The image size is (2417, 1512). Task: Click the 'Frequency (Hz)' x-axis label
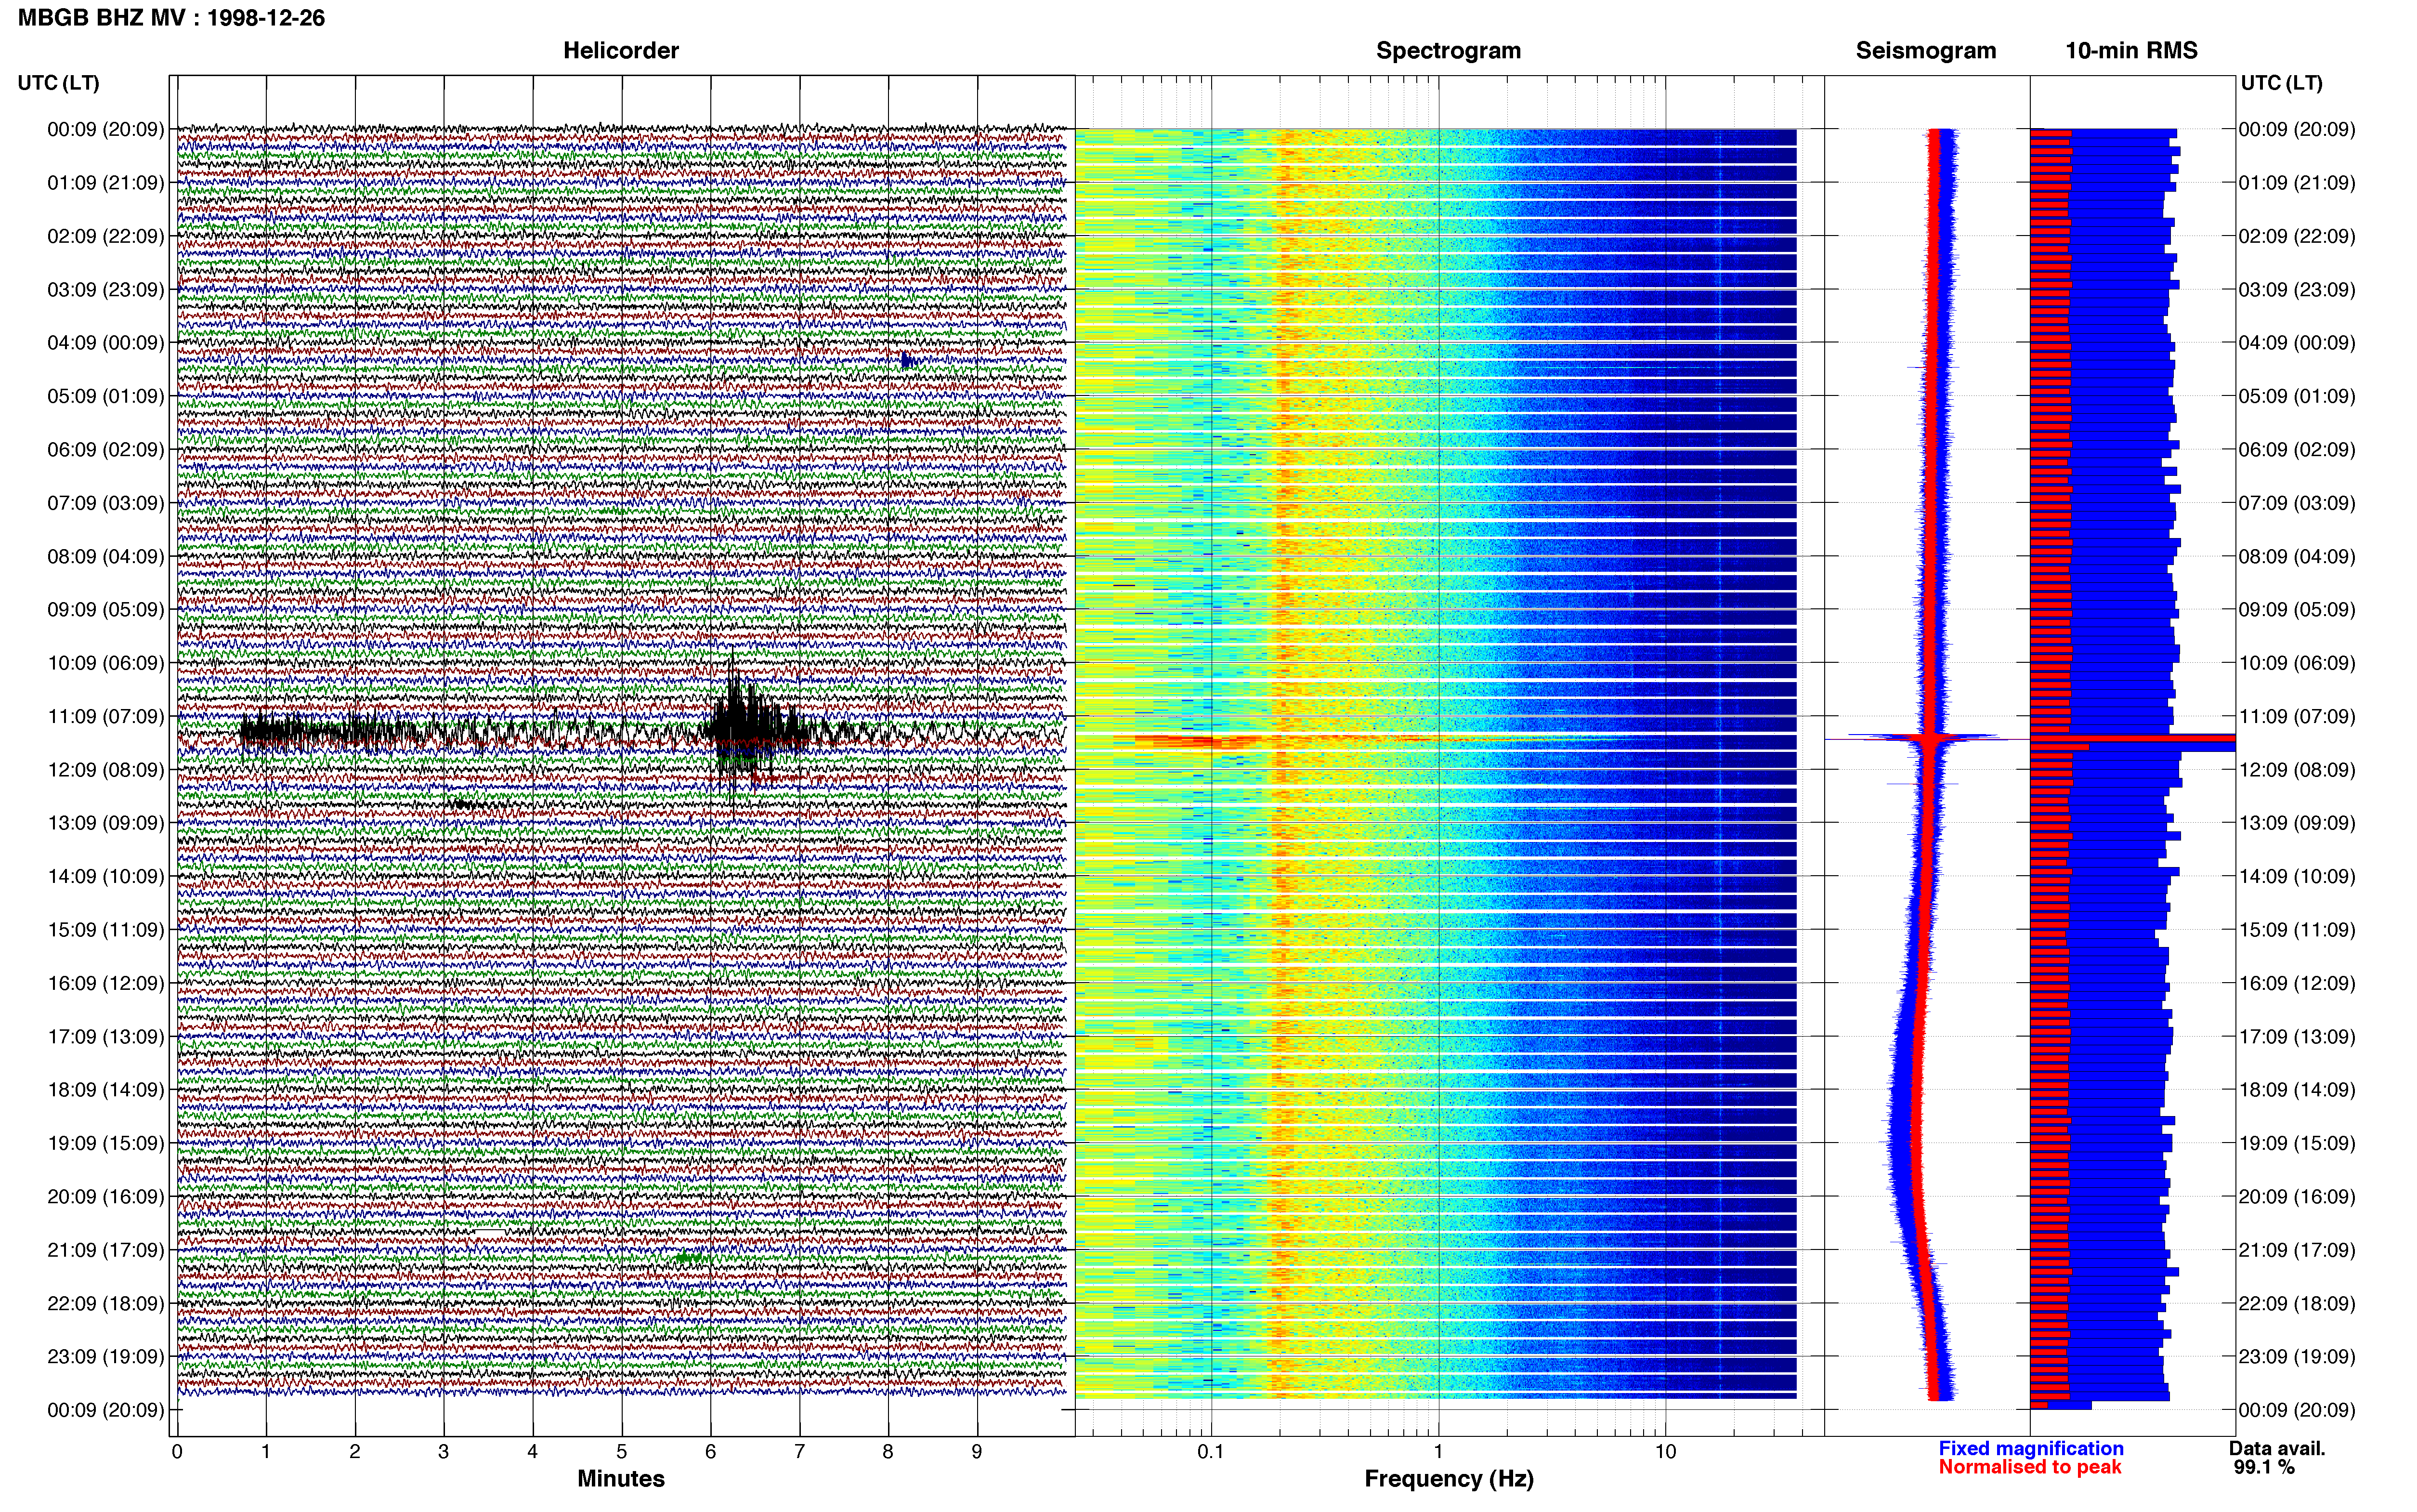pos(1449,1479)
